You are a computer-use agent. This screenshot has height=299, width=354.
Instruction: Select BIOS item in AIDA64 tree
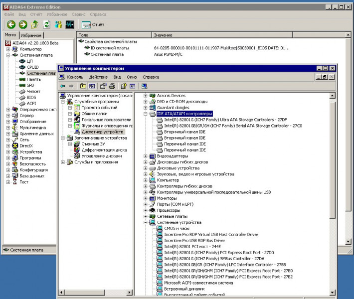pyautogui.click(x=31, y=98)
